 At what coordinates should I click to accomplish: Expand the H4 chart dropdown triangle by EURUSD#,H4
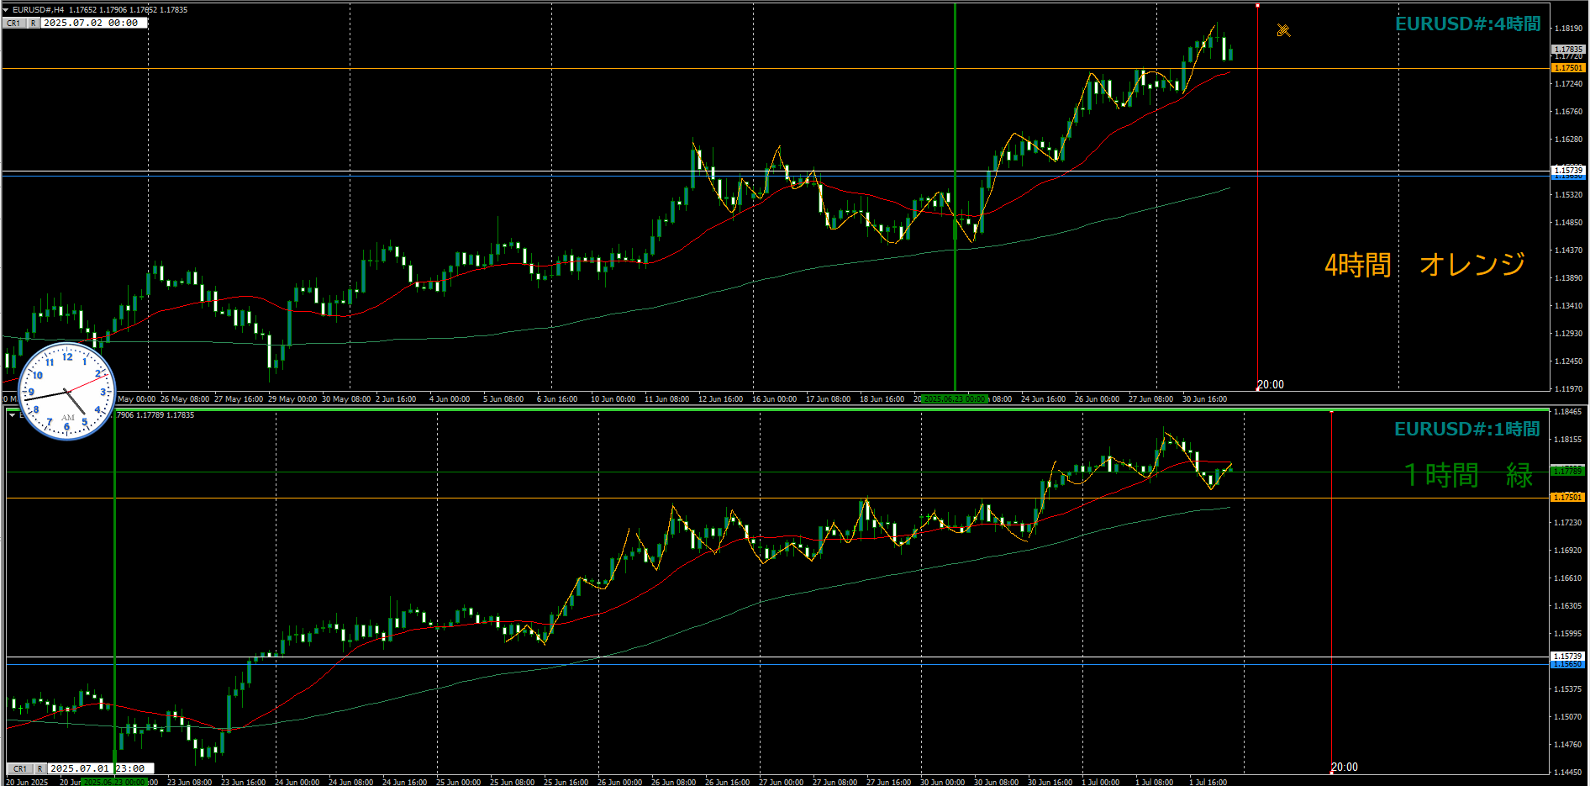click(6, 10)
